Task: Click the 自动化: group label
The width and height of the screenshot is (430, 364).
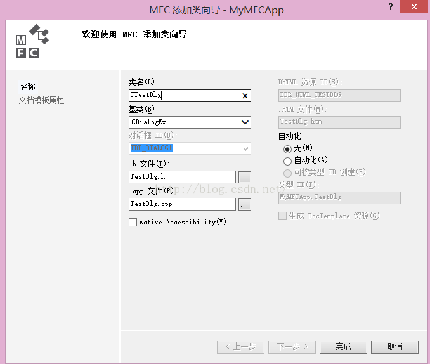Action: [291, 136]
